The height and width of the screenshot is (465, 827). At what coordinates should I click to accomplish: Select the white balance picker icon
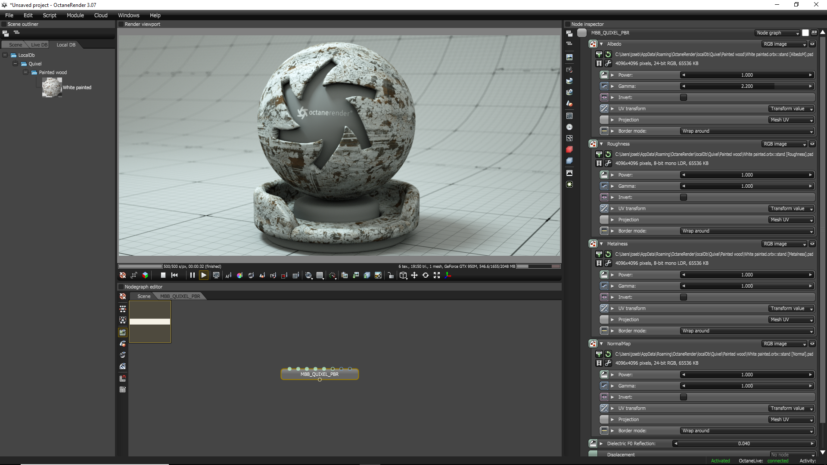pos(239,276)
